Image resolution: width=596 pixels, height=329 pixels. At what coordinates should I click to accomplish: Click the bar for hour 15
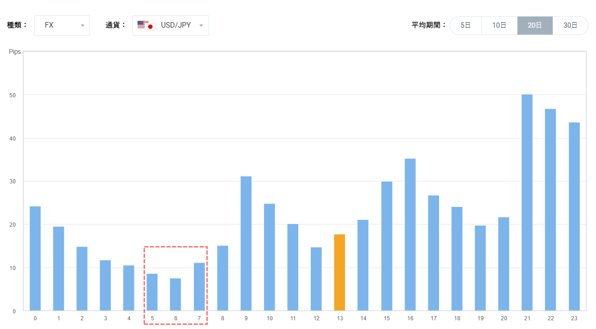(x=386, y=246)
